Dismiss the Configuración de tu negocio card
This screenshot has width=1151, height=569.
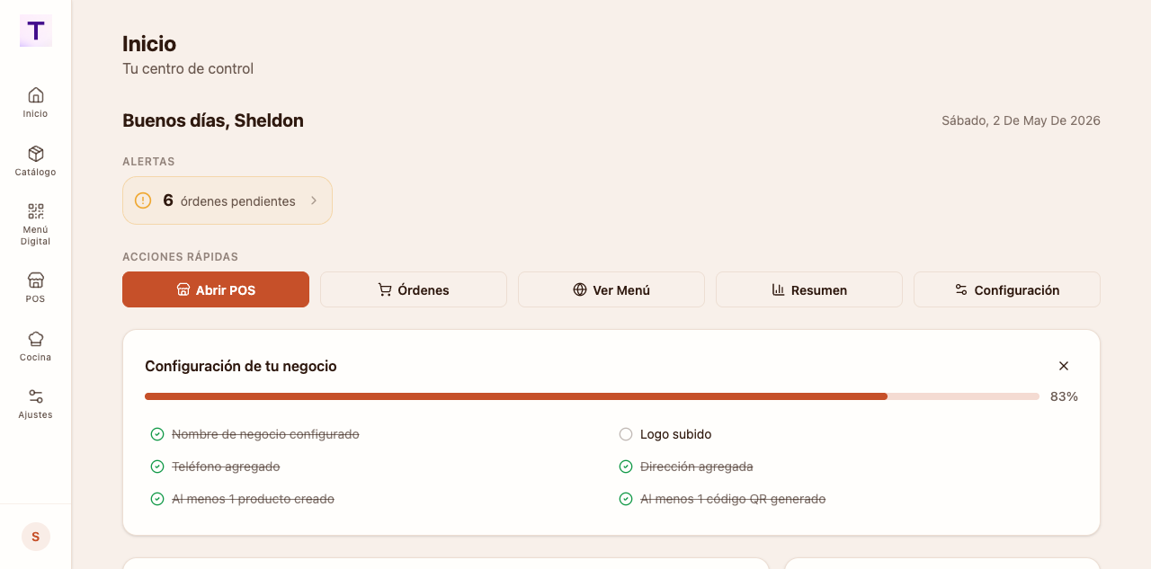1064,366
